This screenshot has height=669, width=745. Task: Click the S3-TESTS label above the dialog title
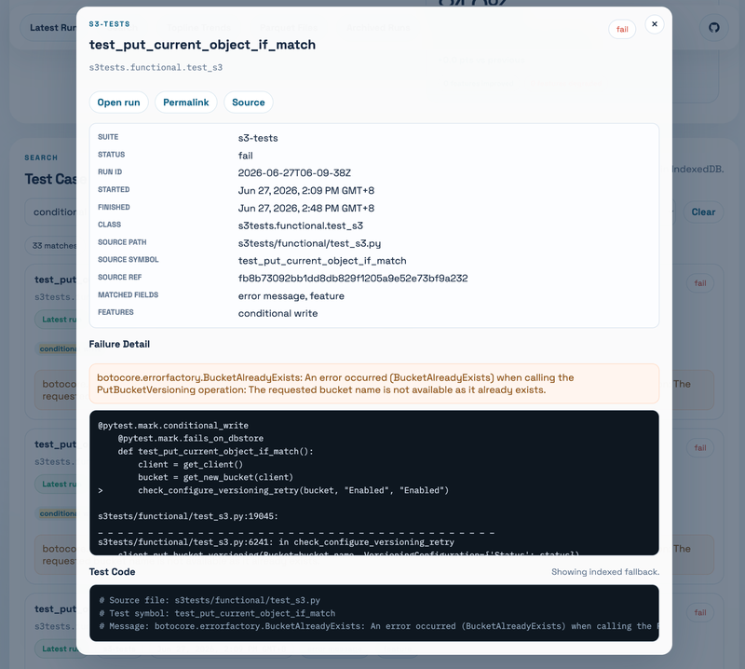point(109,24)
